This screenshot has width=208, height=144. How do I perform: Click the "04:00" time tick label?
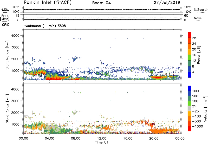[x=49, y=139]
